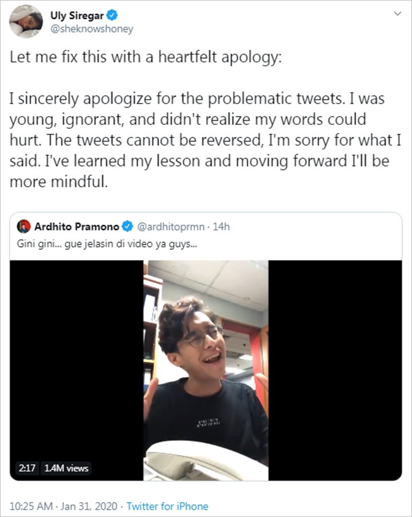Open the quoted text "Gini gini... gue jelasin"
The image size is (412, 517).
coord(108,243)
